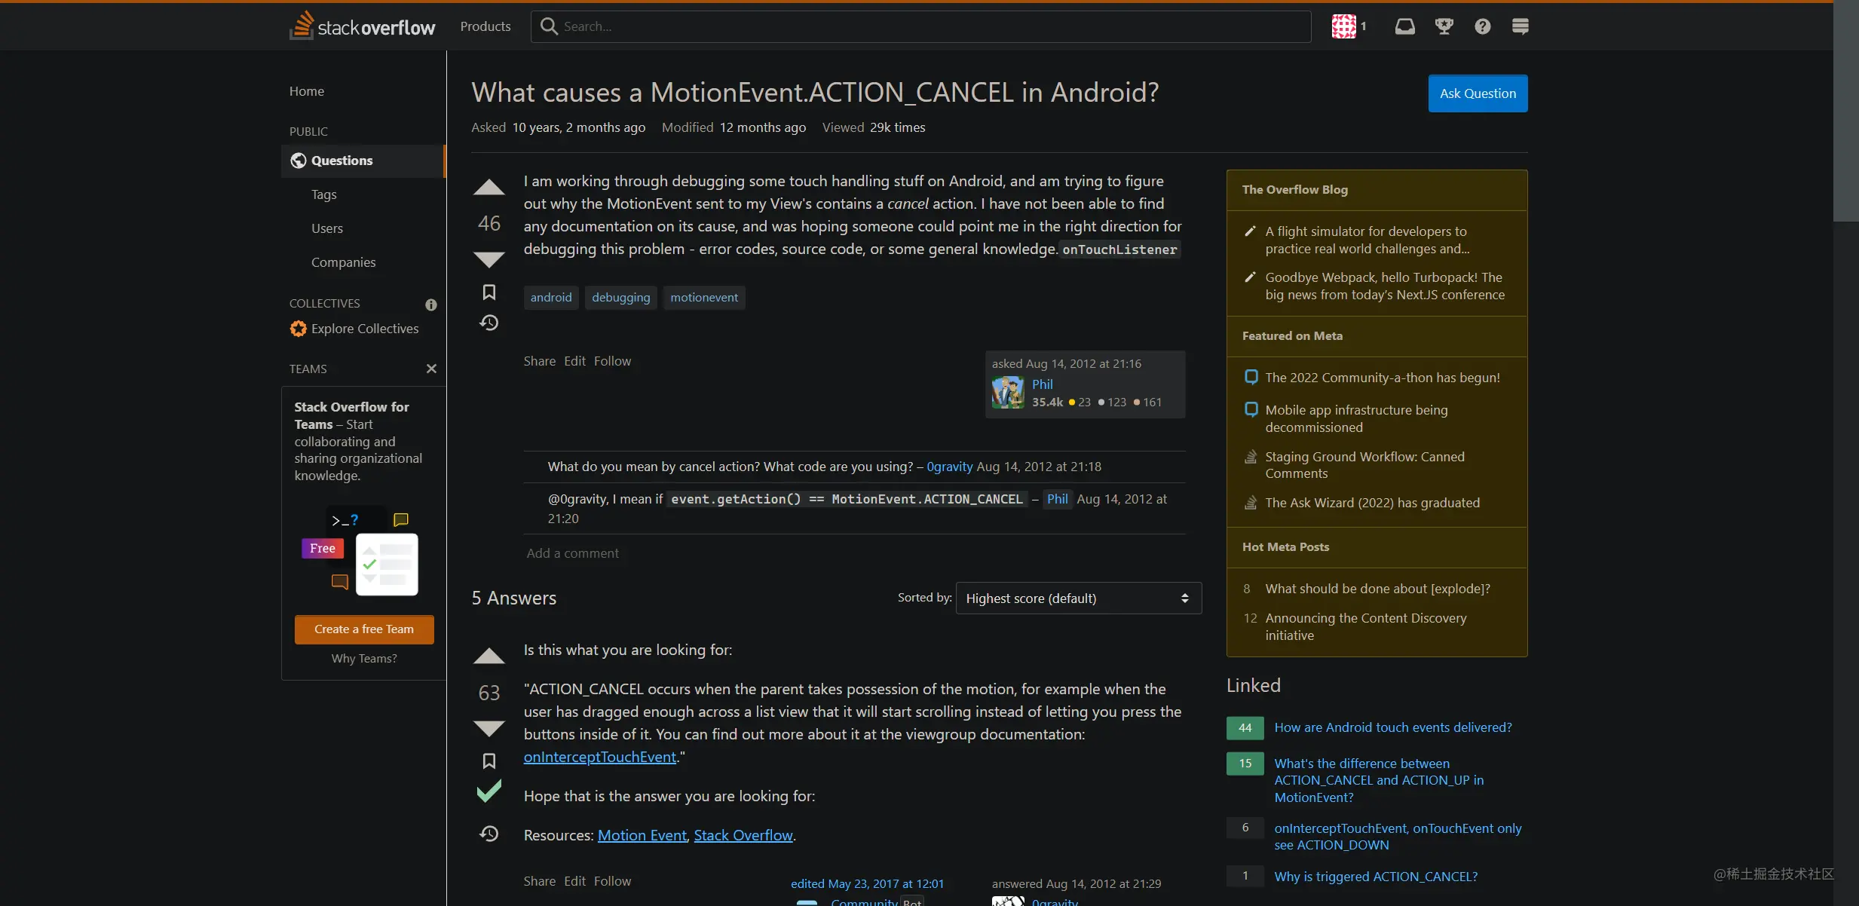Upvote the answer with score 63
The height and width of the screenshot is (906, 1859).
[488, 656]
